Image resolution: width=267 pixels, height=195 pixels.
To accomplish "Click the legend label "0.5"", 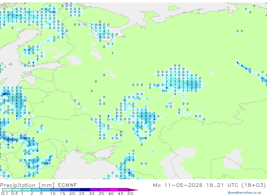I will pyautogui.click(x=14, y=193).
